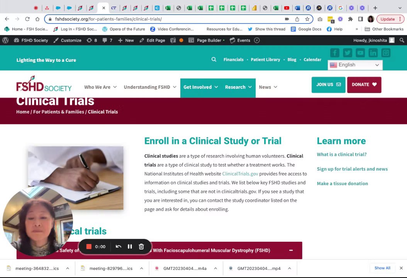Search the WordPress admin bar magnifier
This screenshot has width=407, height=278.
pyautogui.click(x=402, y=40)
